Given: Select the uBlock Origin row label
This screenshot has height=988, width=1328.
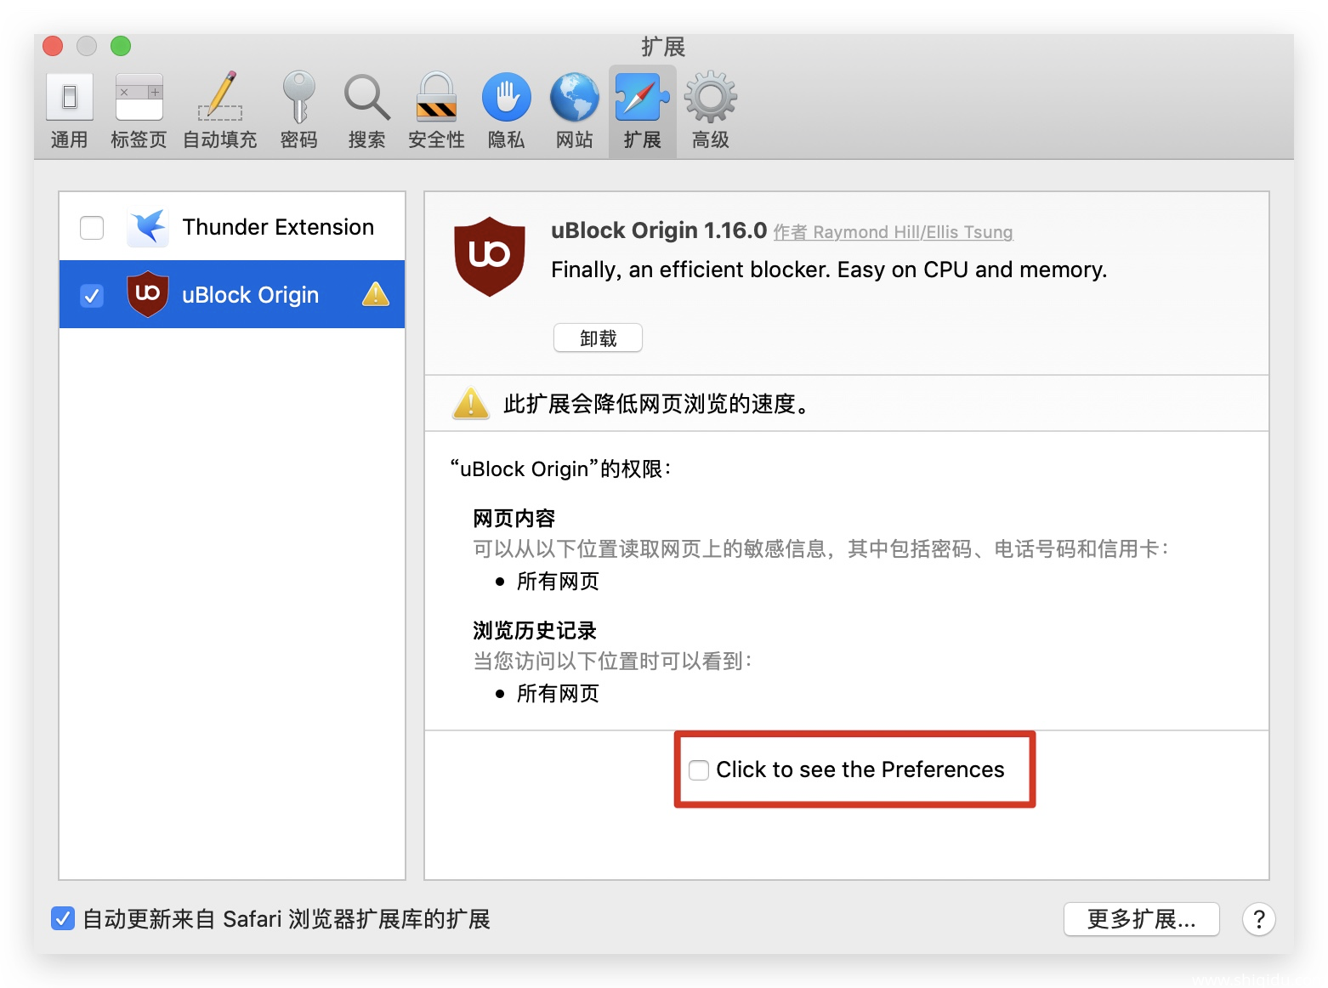Looking at the screenshot, I should (x=250, y=295).
